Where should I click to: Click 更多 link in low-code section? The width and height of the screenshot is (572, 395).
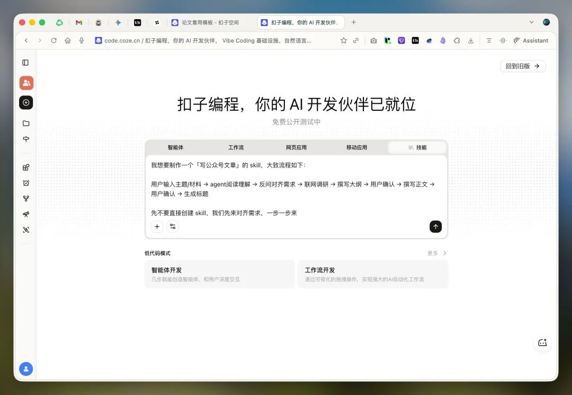(436, 253)
